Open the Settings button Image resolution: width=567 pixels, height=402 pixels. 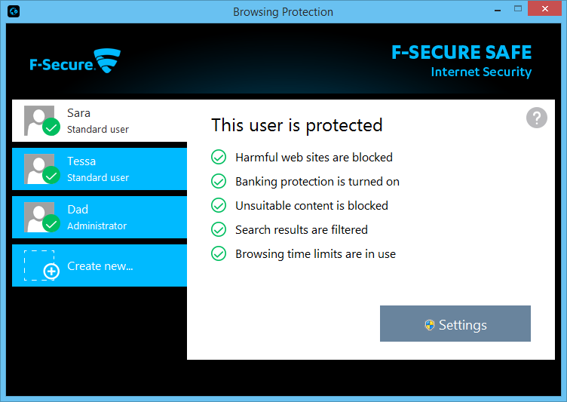(x=455, y=324)
